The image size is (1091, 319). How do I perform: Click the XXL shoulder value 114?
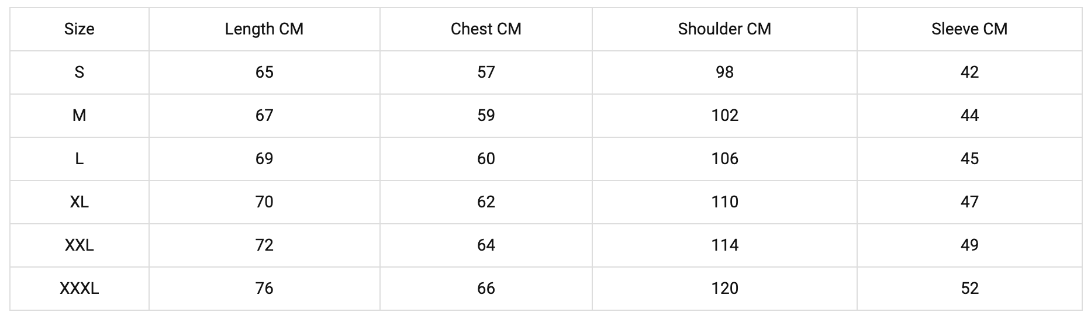(x=724, y=245)
